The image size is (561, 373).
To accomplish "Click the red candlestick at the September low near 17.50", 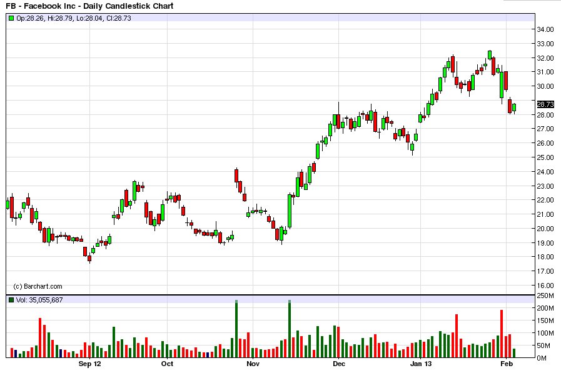I will pyautogui.click(x=89, y=258).
